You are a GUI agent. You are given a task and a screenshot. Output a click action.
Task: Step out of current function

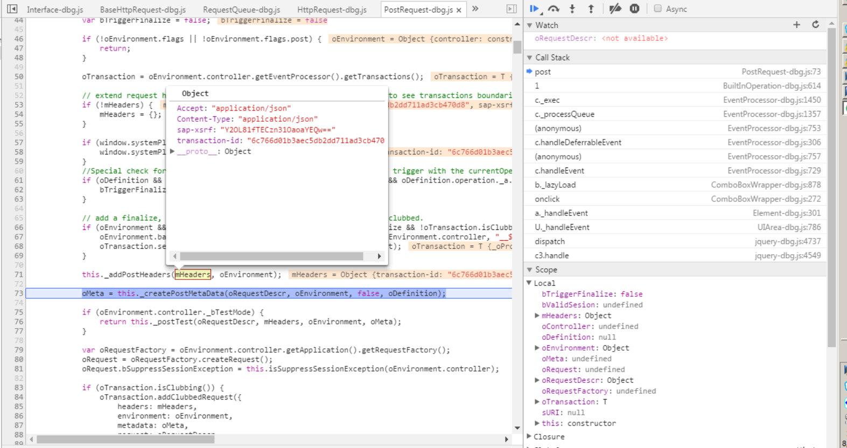(591, 9)
